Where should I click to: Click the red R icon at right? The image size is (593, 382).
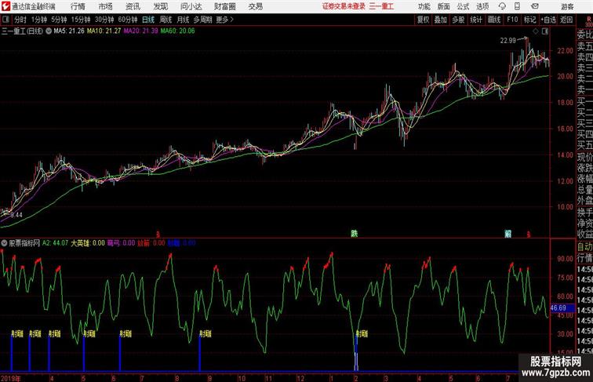(x=588, y=19)
